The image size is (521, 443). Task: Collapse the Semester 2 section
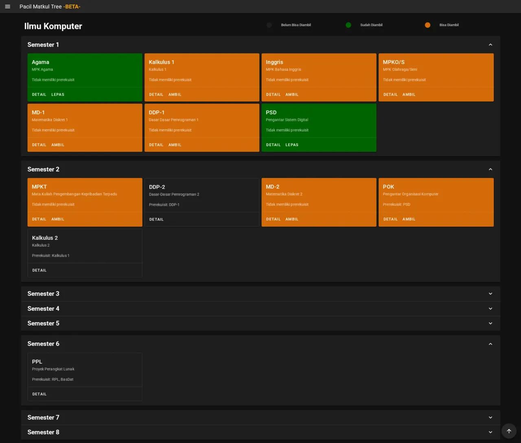(490, 169)
